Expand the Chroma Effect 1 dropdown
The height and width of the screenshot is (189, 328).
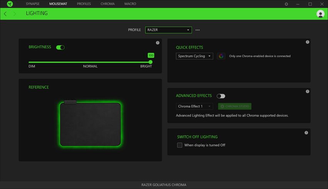(x=194, y=106)
